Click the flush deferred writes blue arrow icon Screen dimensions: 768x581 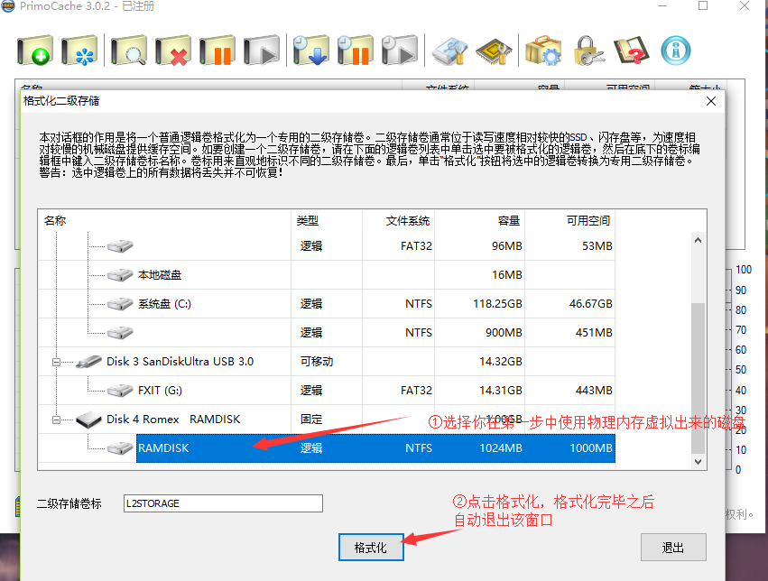click(x=311, y=50)
